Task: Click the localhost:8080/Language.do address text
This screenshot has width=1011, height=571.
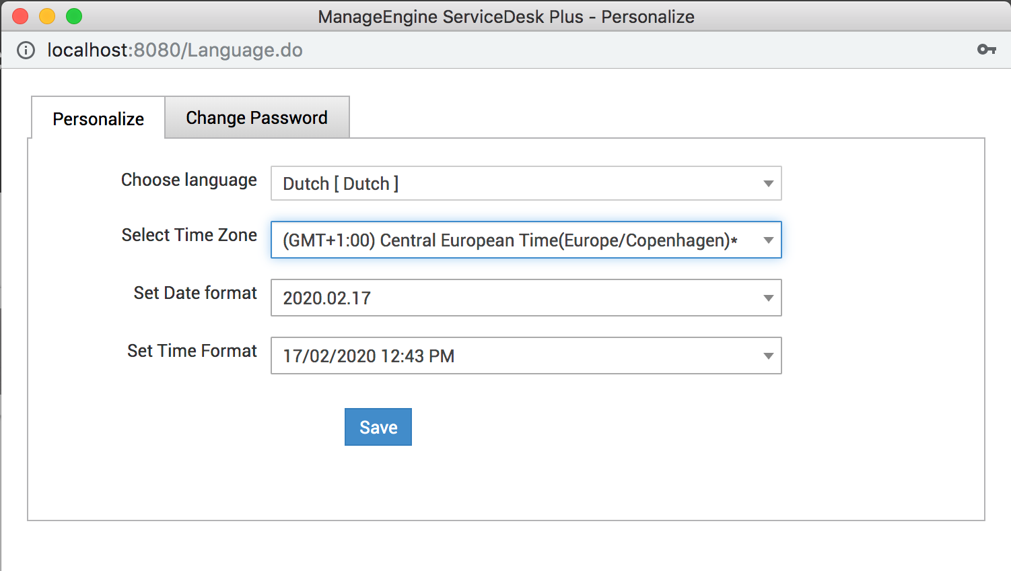Action: click(x=175, y=51)
